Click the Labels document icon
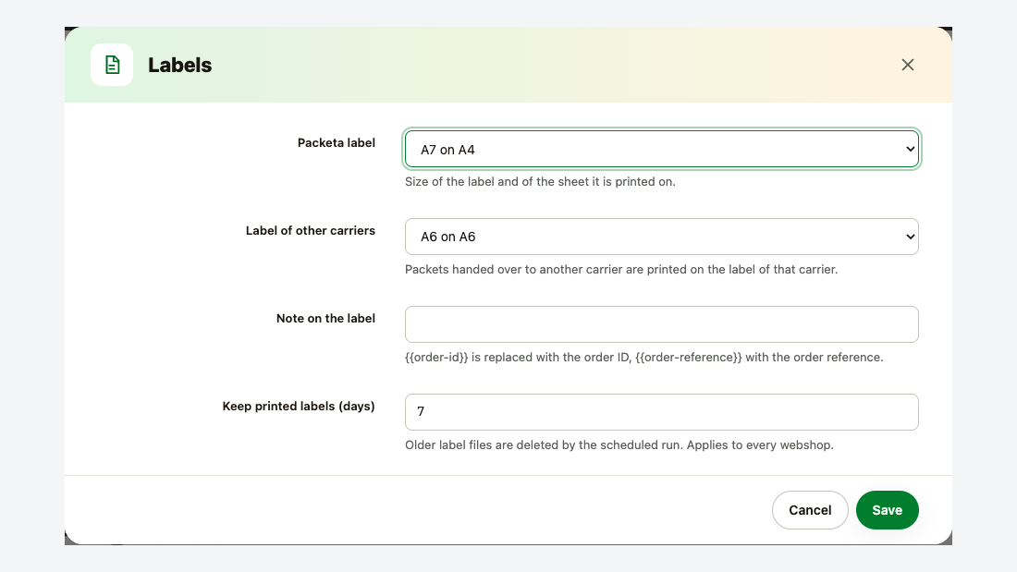The image size is (1017, 572). click(x=112, y=65)
